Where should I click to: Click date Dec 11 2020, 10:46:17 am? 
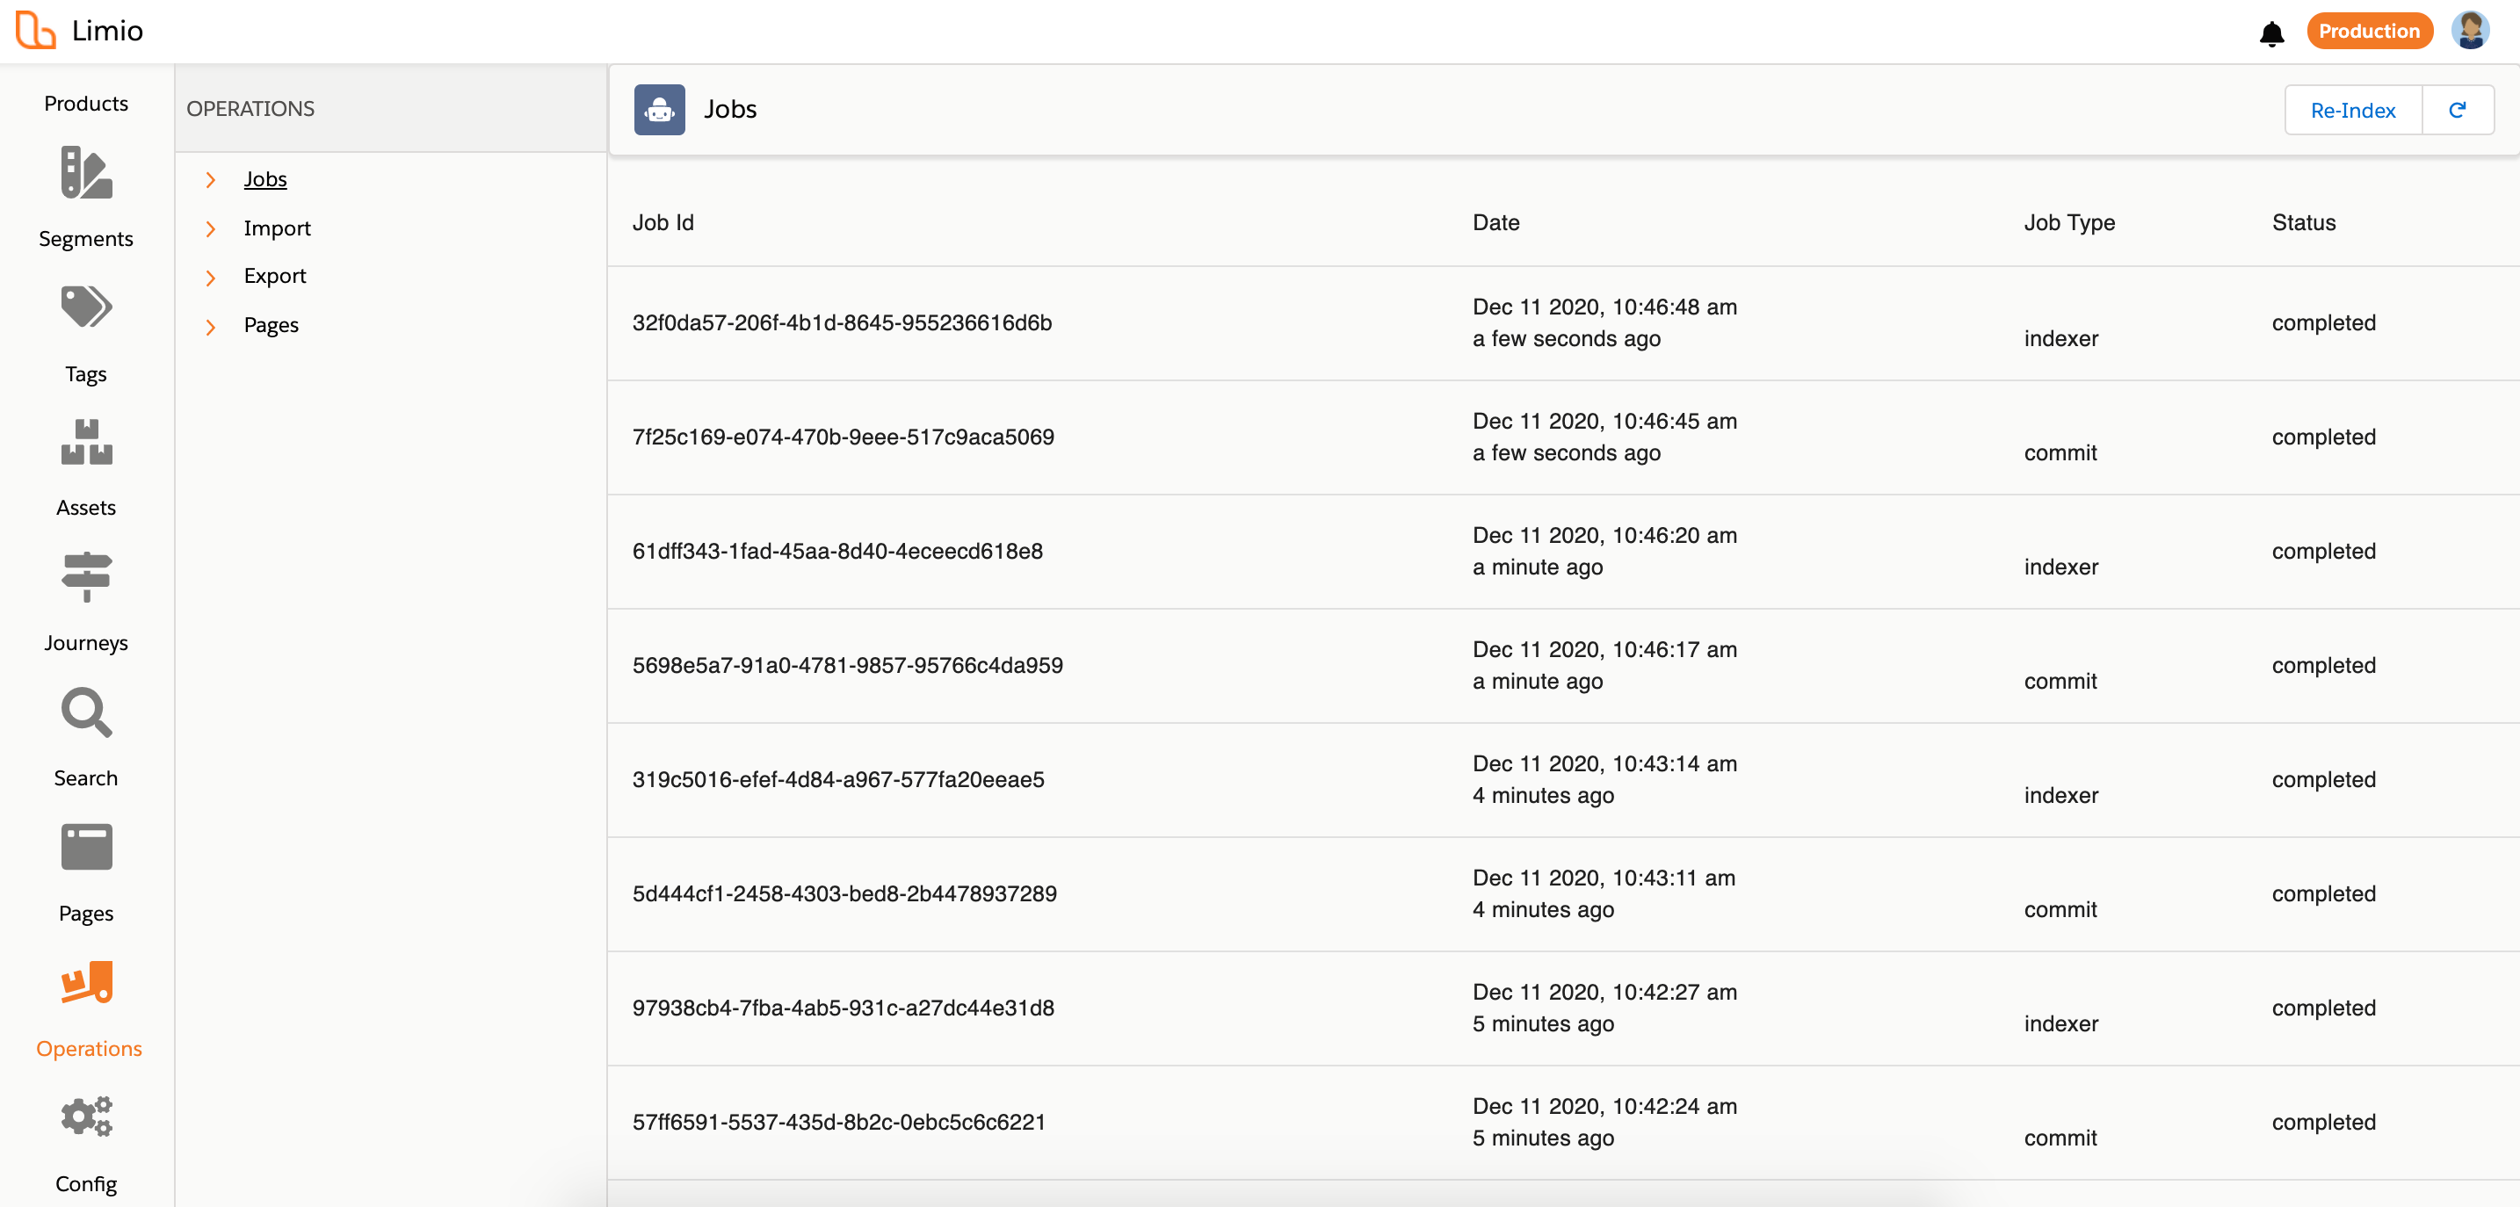1604,649
